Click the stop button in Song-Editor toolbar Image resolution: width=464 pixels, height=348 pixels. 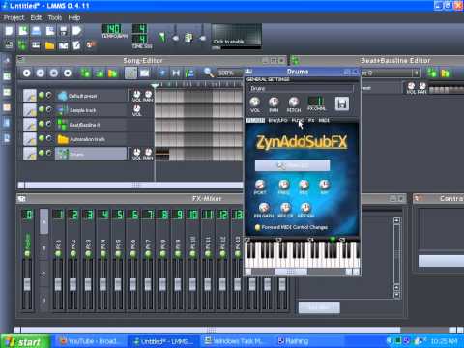click(x=68, y=73)
